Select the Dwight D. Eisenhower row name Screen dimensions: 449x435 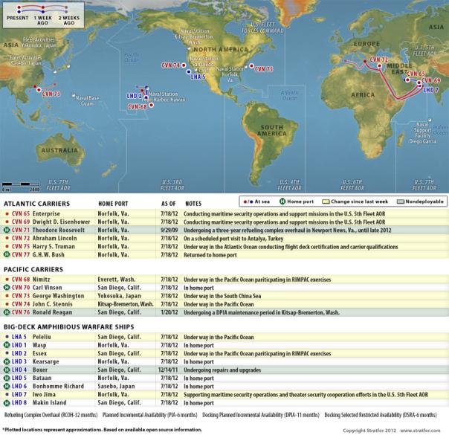pos(61,222)
